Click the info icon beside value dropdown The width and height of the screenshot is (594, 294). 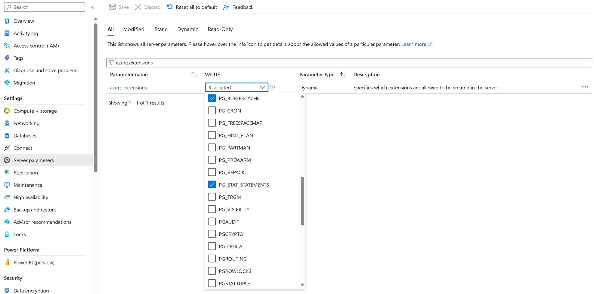(272, 87)
